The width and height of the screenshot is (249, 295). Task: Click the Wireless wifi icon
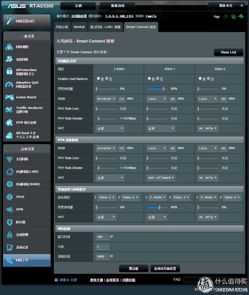(x=10, y=159)
